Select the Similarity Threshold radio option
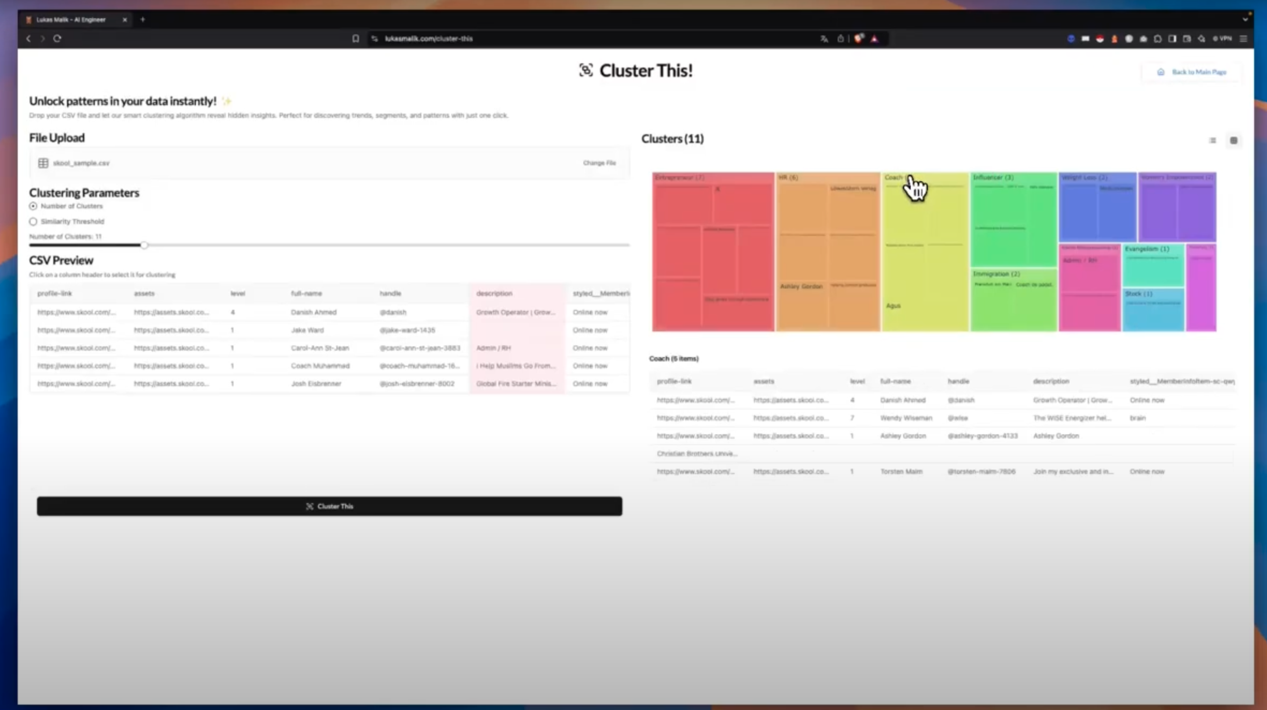The height and width of the screenshot is (710, 1267). 33,221
